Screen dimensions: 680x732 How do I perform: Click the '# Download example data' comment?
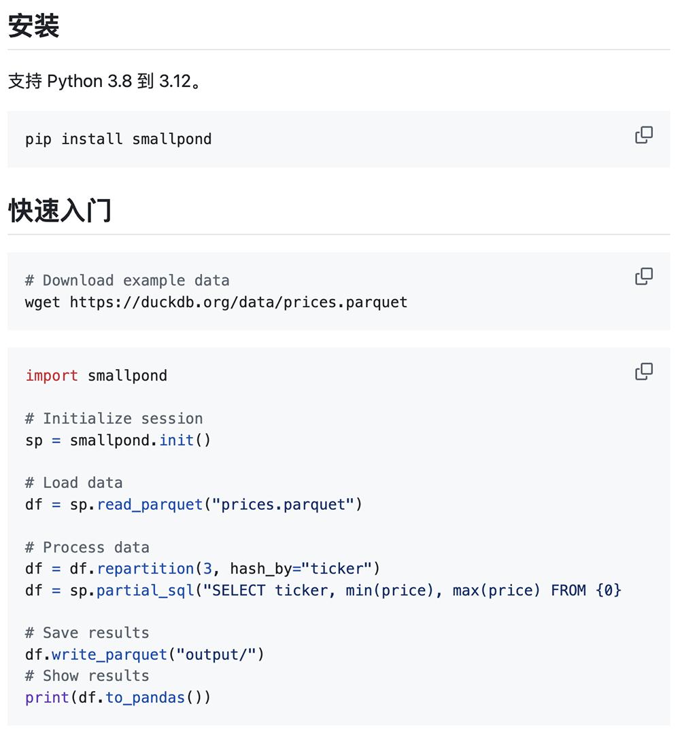click(127, 281)
